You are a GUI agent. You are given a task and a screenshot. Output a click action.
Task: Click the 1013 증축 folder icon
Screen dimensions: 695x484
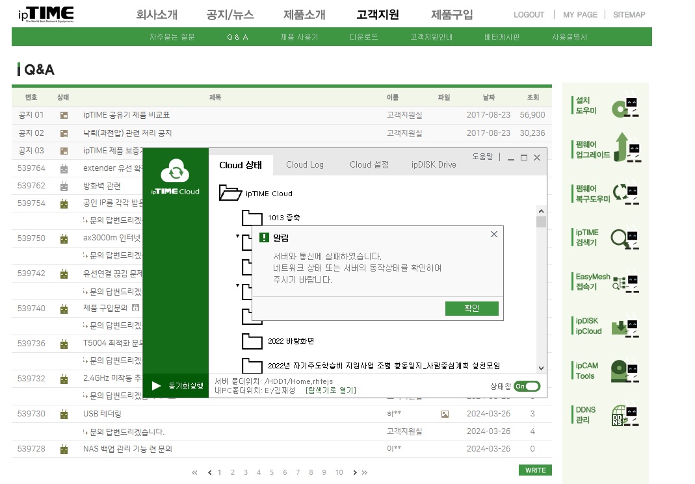(252, 218)
